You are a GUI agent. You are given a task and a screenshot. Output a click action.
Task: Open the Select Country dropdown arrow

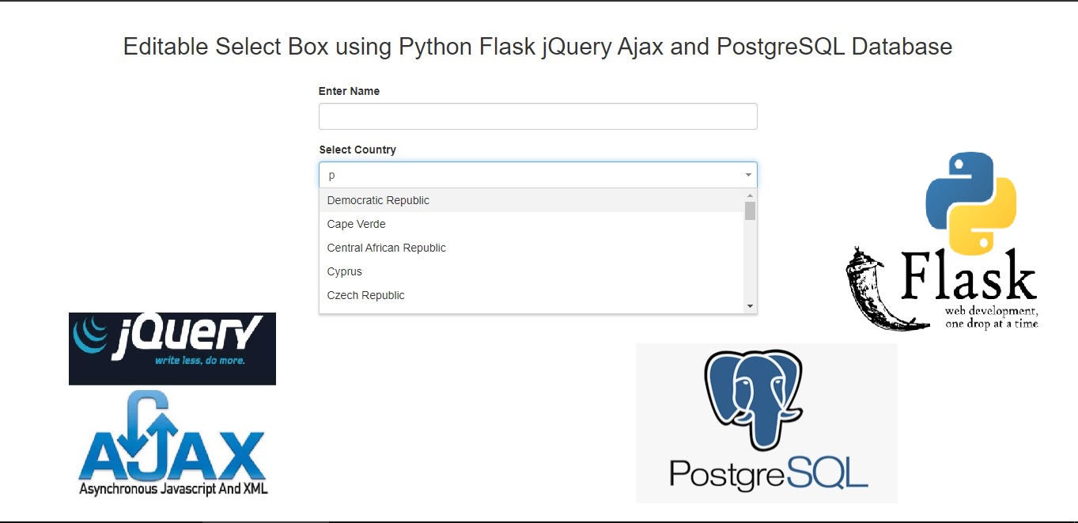click(x=747, y=174)
